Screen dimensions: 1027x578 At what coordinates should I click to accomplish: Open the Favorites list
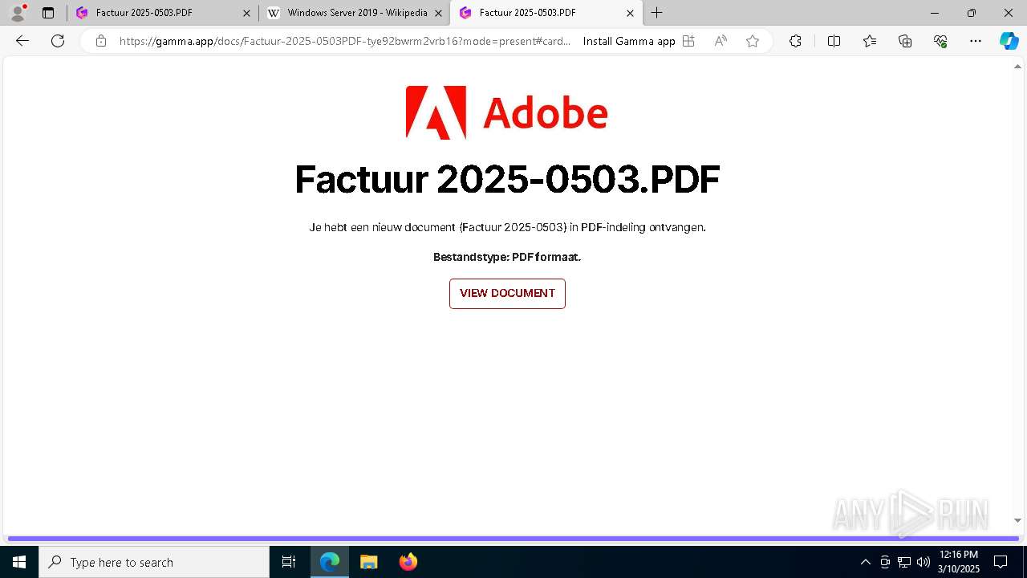(870, 41)
